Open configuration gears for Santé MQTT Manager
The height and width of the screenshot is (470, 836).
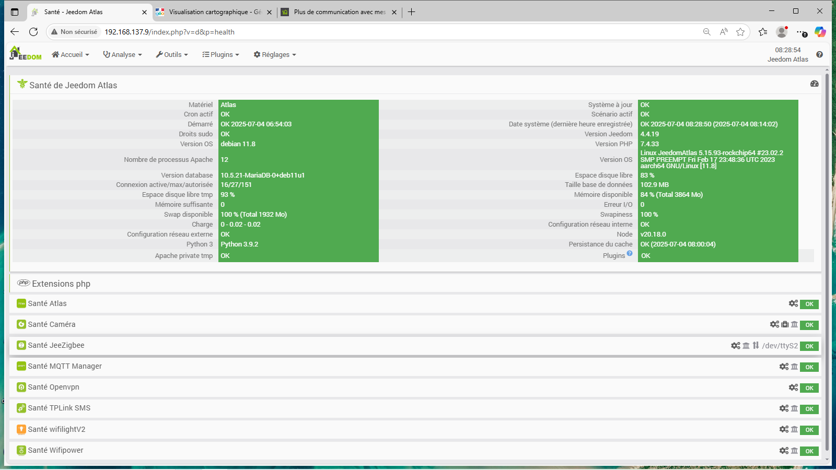784,367
